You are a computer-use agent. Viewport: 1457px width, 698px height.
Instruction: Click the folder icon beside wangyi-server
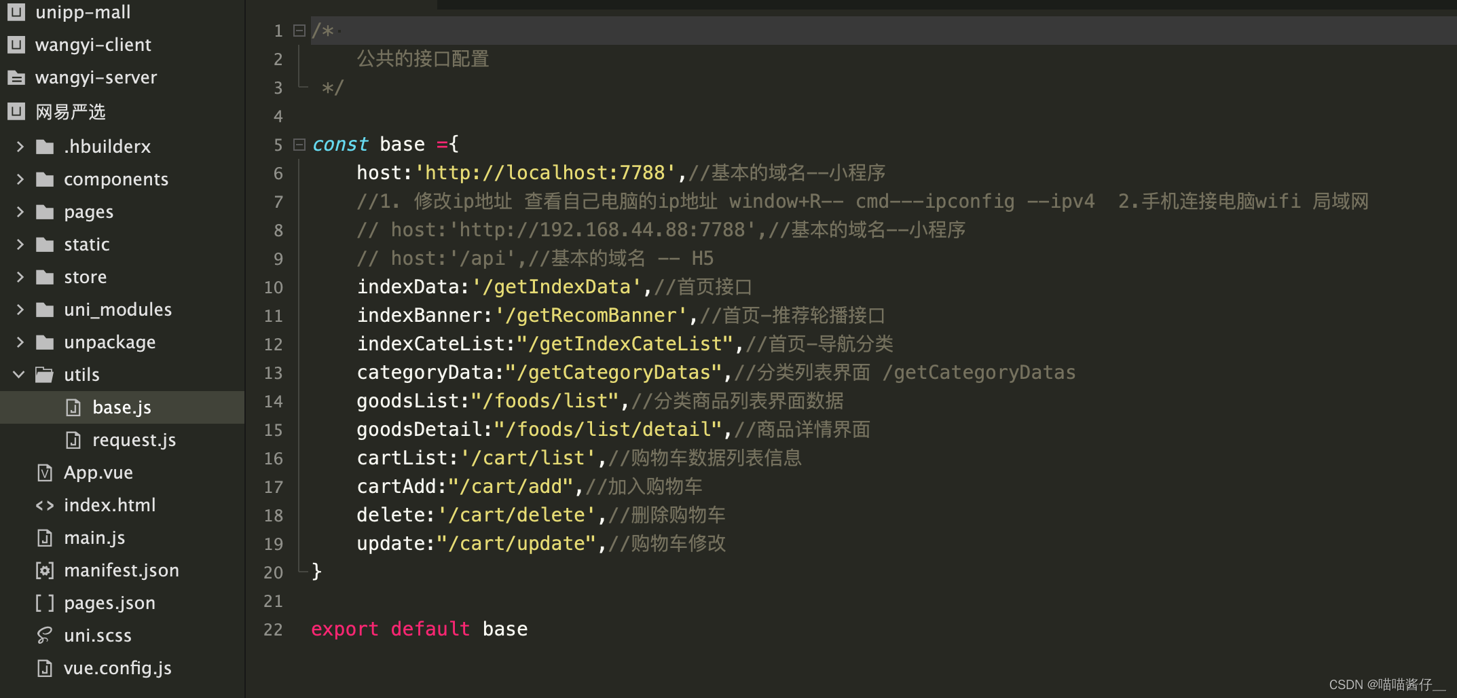(16, 77)
